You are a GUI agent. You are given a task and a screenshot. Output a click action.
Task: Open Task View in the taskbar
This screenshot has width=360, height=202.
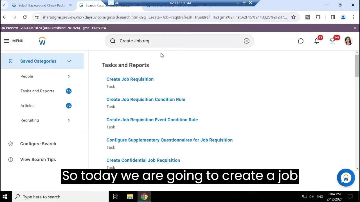(x=116, y=197)
